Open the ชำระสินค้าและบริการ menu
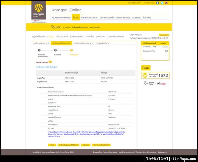This screenshot has width=198, height=162. click(x=89, y=17)
